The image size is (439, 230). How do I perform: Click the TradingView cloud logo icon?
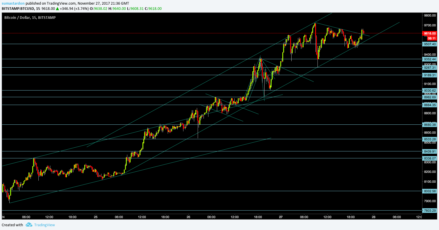(x=29, y=225)
